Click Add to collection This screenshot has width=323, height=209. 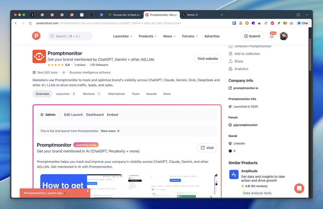tap(244, 54)
